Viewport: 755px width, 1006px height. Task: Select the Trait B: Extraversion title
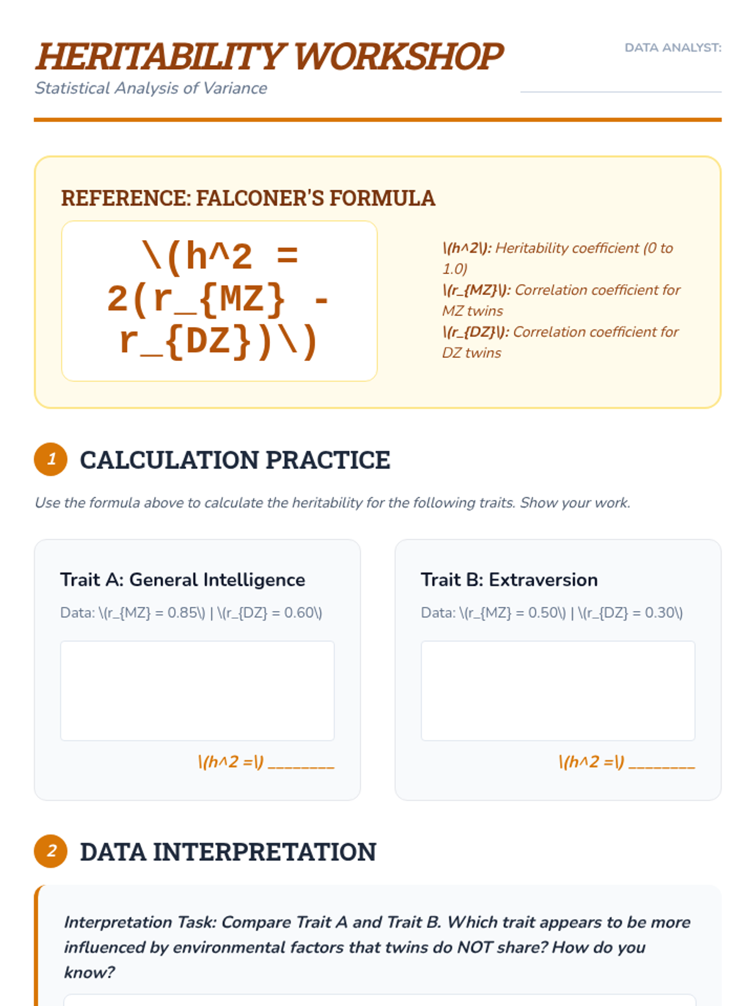pos(509,580)
